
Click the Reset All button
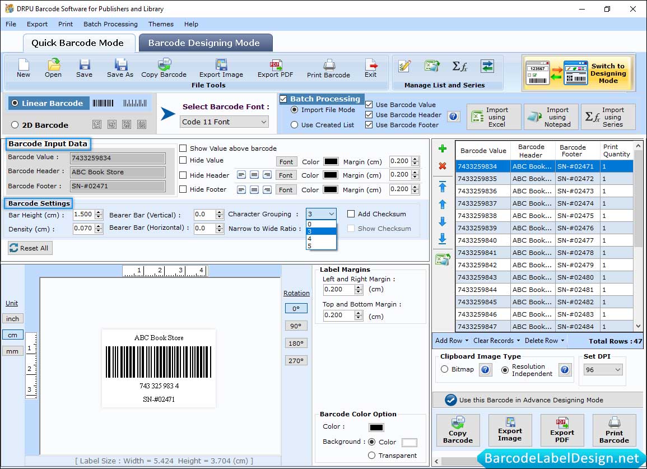(x=30, y=248)
